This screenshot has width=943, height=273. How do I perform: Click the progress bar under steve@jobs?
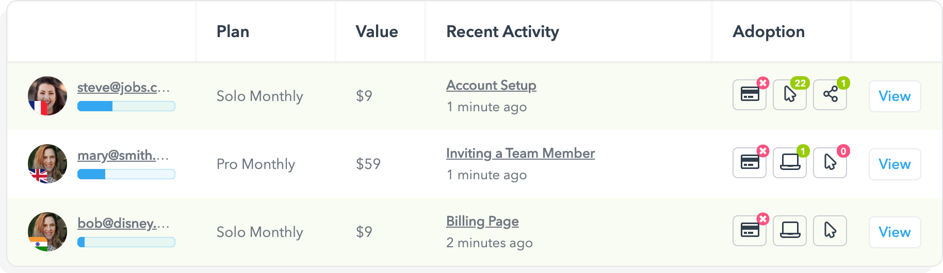(x=126, y=106)
